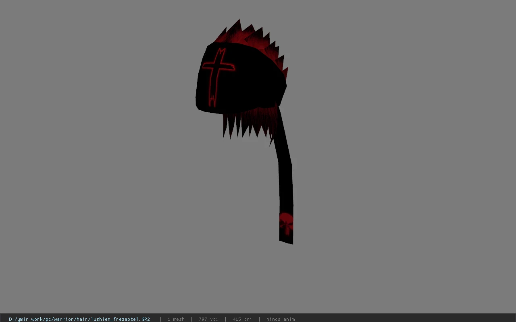Click the '797 vtx' vertex count

point(208,319)
